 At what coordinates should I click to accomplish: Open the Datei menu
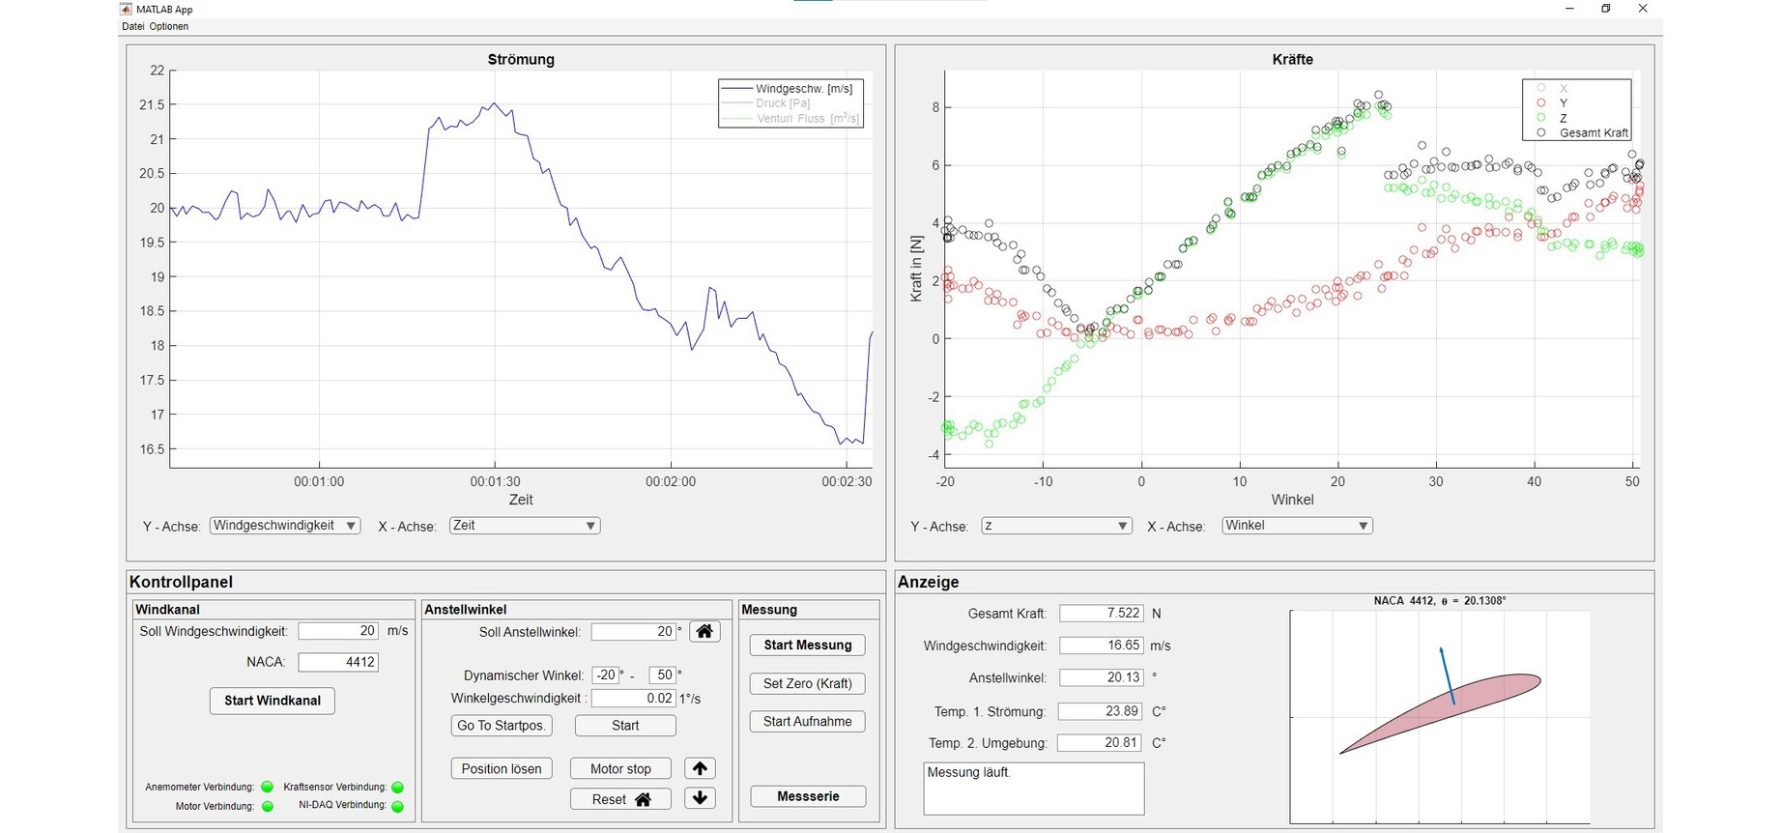pos(132,26)
